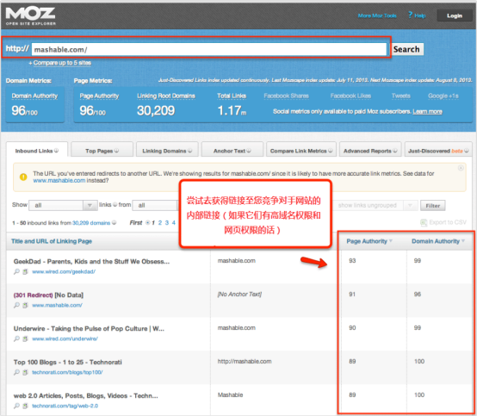477x416 pixels.
Task: Open the Anchor Text tab
Action: tap(232, 150)
